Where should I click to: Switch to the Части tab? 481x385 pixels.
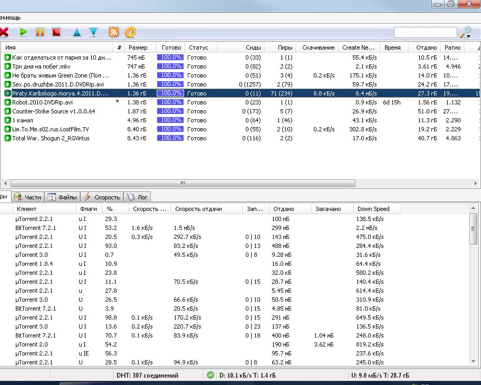(28, 197)
